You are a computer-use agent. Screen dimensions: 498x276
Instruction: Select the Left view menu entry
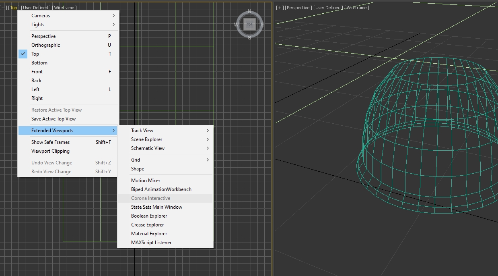(68, 89)
